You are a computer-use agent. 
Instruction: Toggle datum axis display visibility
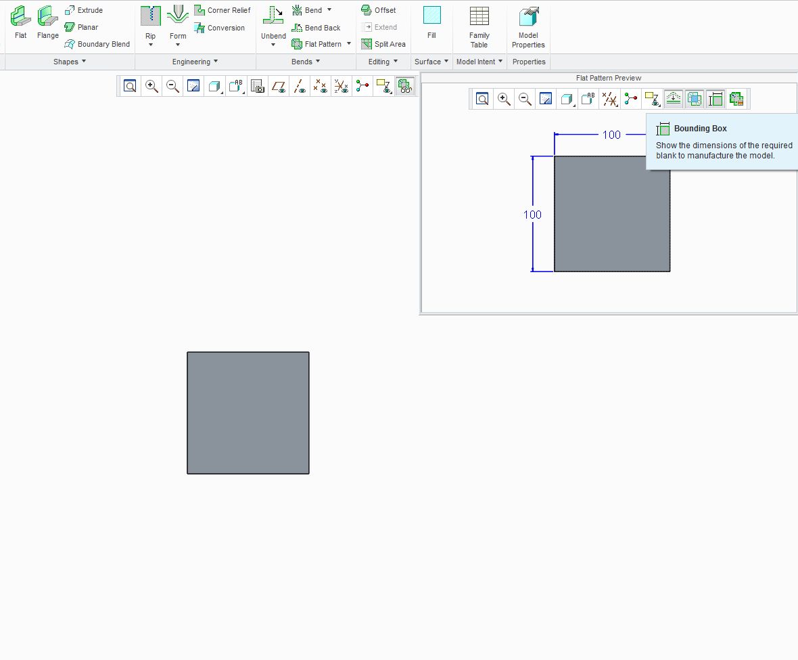(300, 86)
